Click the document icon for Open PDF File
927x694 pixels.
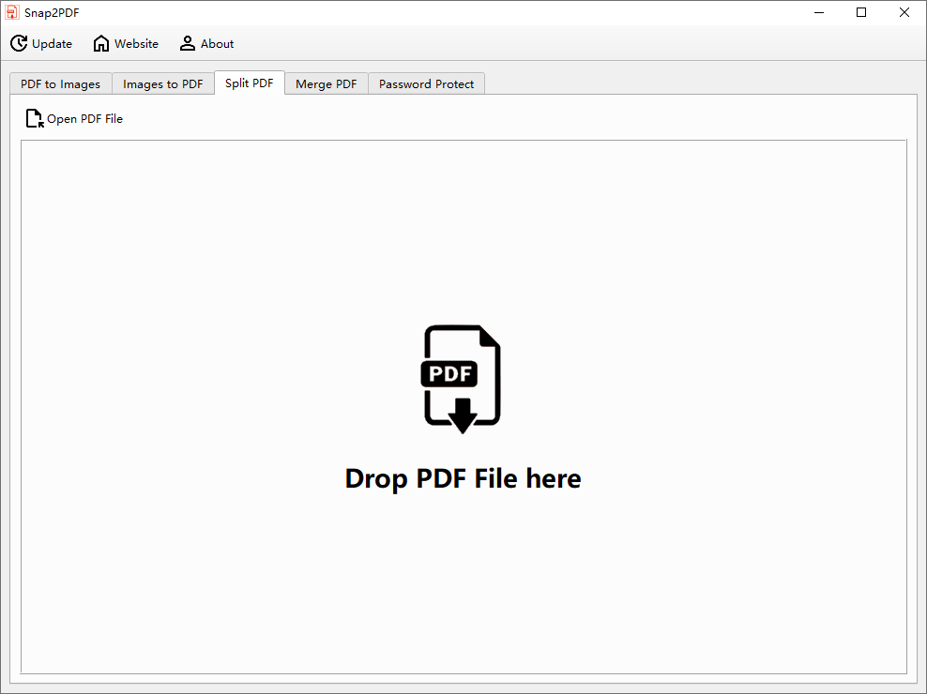tap(35, 119)
